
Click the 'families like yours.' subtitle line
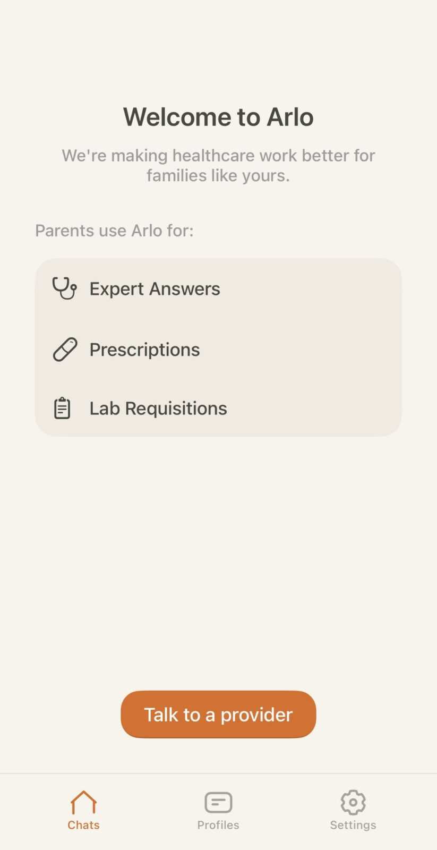coord(218,175)
